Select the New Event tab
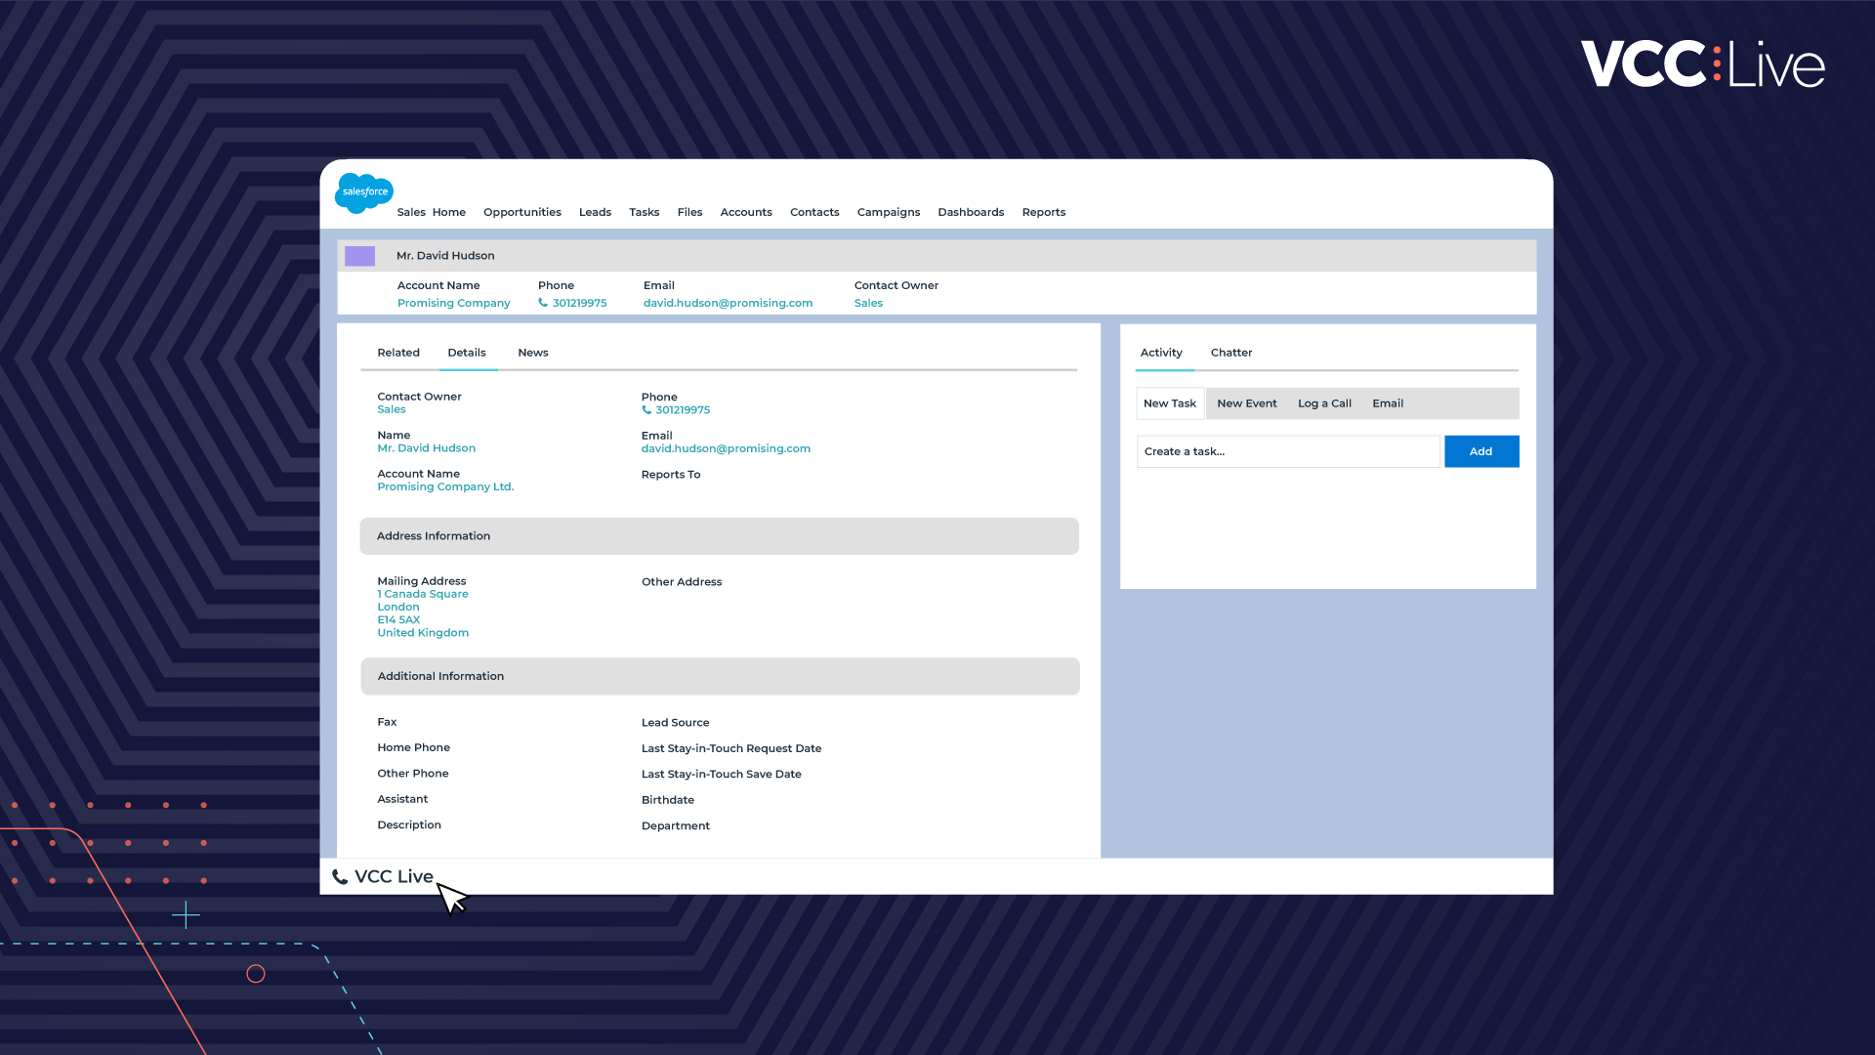This screenshot has width=1875, height=1055. pyautogui.click(x=1246, y=403)
